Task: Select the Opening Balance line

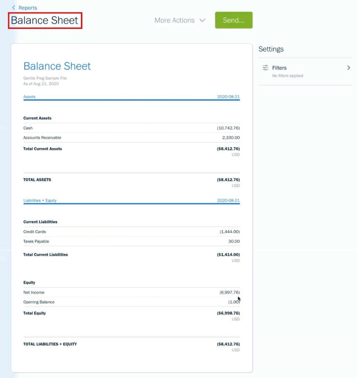Action: pos(39,302)
